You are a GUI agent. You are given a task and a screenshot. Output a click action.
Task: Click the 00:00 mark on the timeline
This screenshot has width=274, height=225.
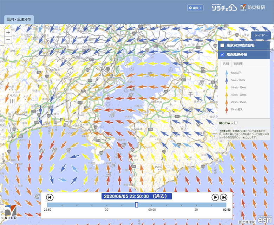tap(152, 210)
